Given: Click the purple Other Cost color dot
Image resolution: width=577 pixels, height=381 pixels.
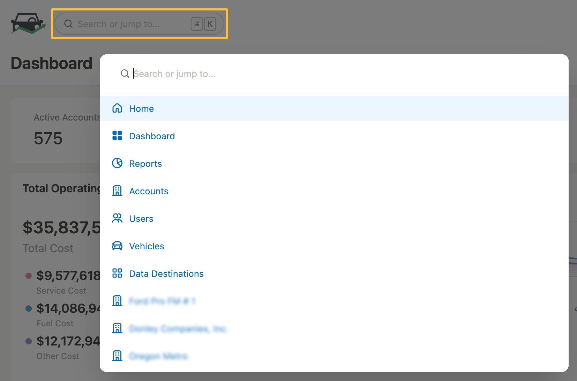Looking at the screenshot, I should point(29,341).
